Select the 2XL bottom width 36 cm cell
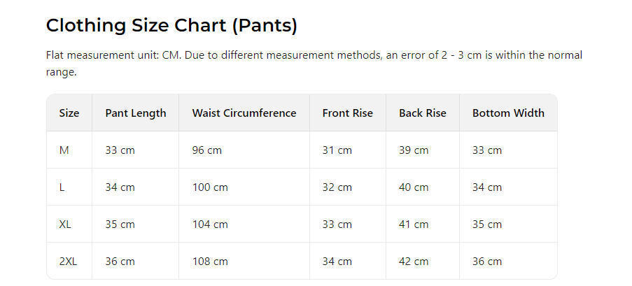The height and width of the screenshot is (286, 632). point(487,262)
